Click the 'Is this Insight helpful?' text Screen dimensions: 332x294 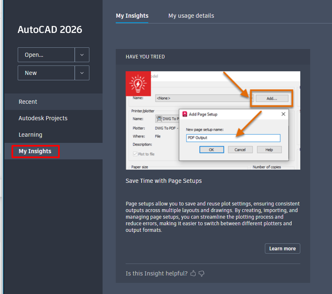(x=157, y=273)
